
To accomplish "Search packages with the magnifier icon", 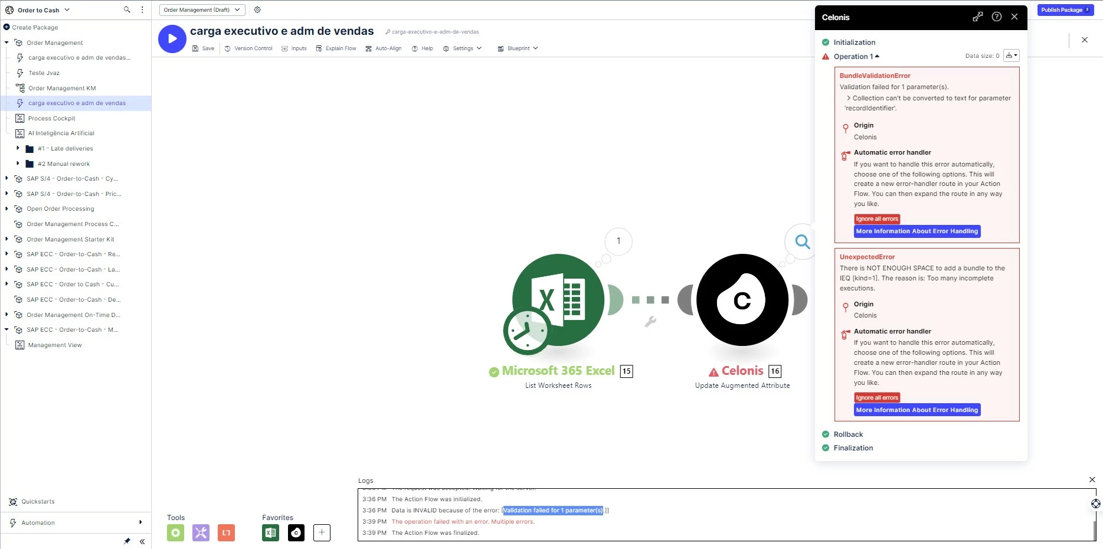I will 127,10.
